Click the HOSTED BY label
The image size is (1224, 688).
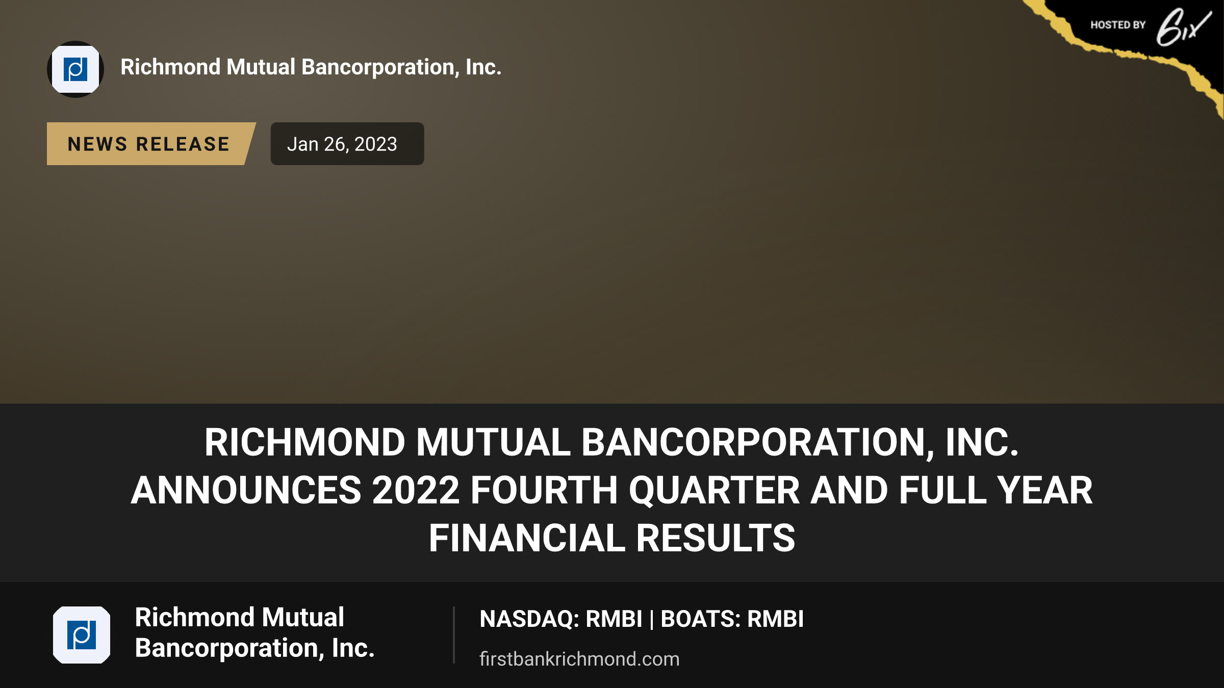click(1118, 25)
